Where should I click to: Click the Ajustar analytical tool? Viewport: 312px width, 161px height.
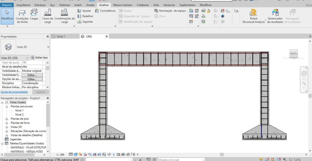(84, 11)
